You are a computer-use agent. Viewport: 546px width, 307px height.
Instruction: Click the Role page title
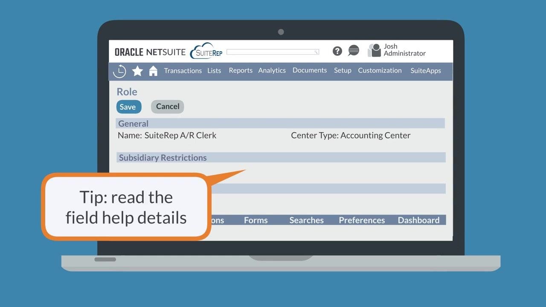pyautogui.click(x=127, y=92)
